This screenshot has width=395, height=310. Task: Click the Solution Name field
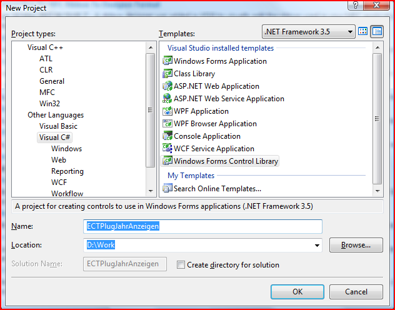coord(125,264)
